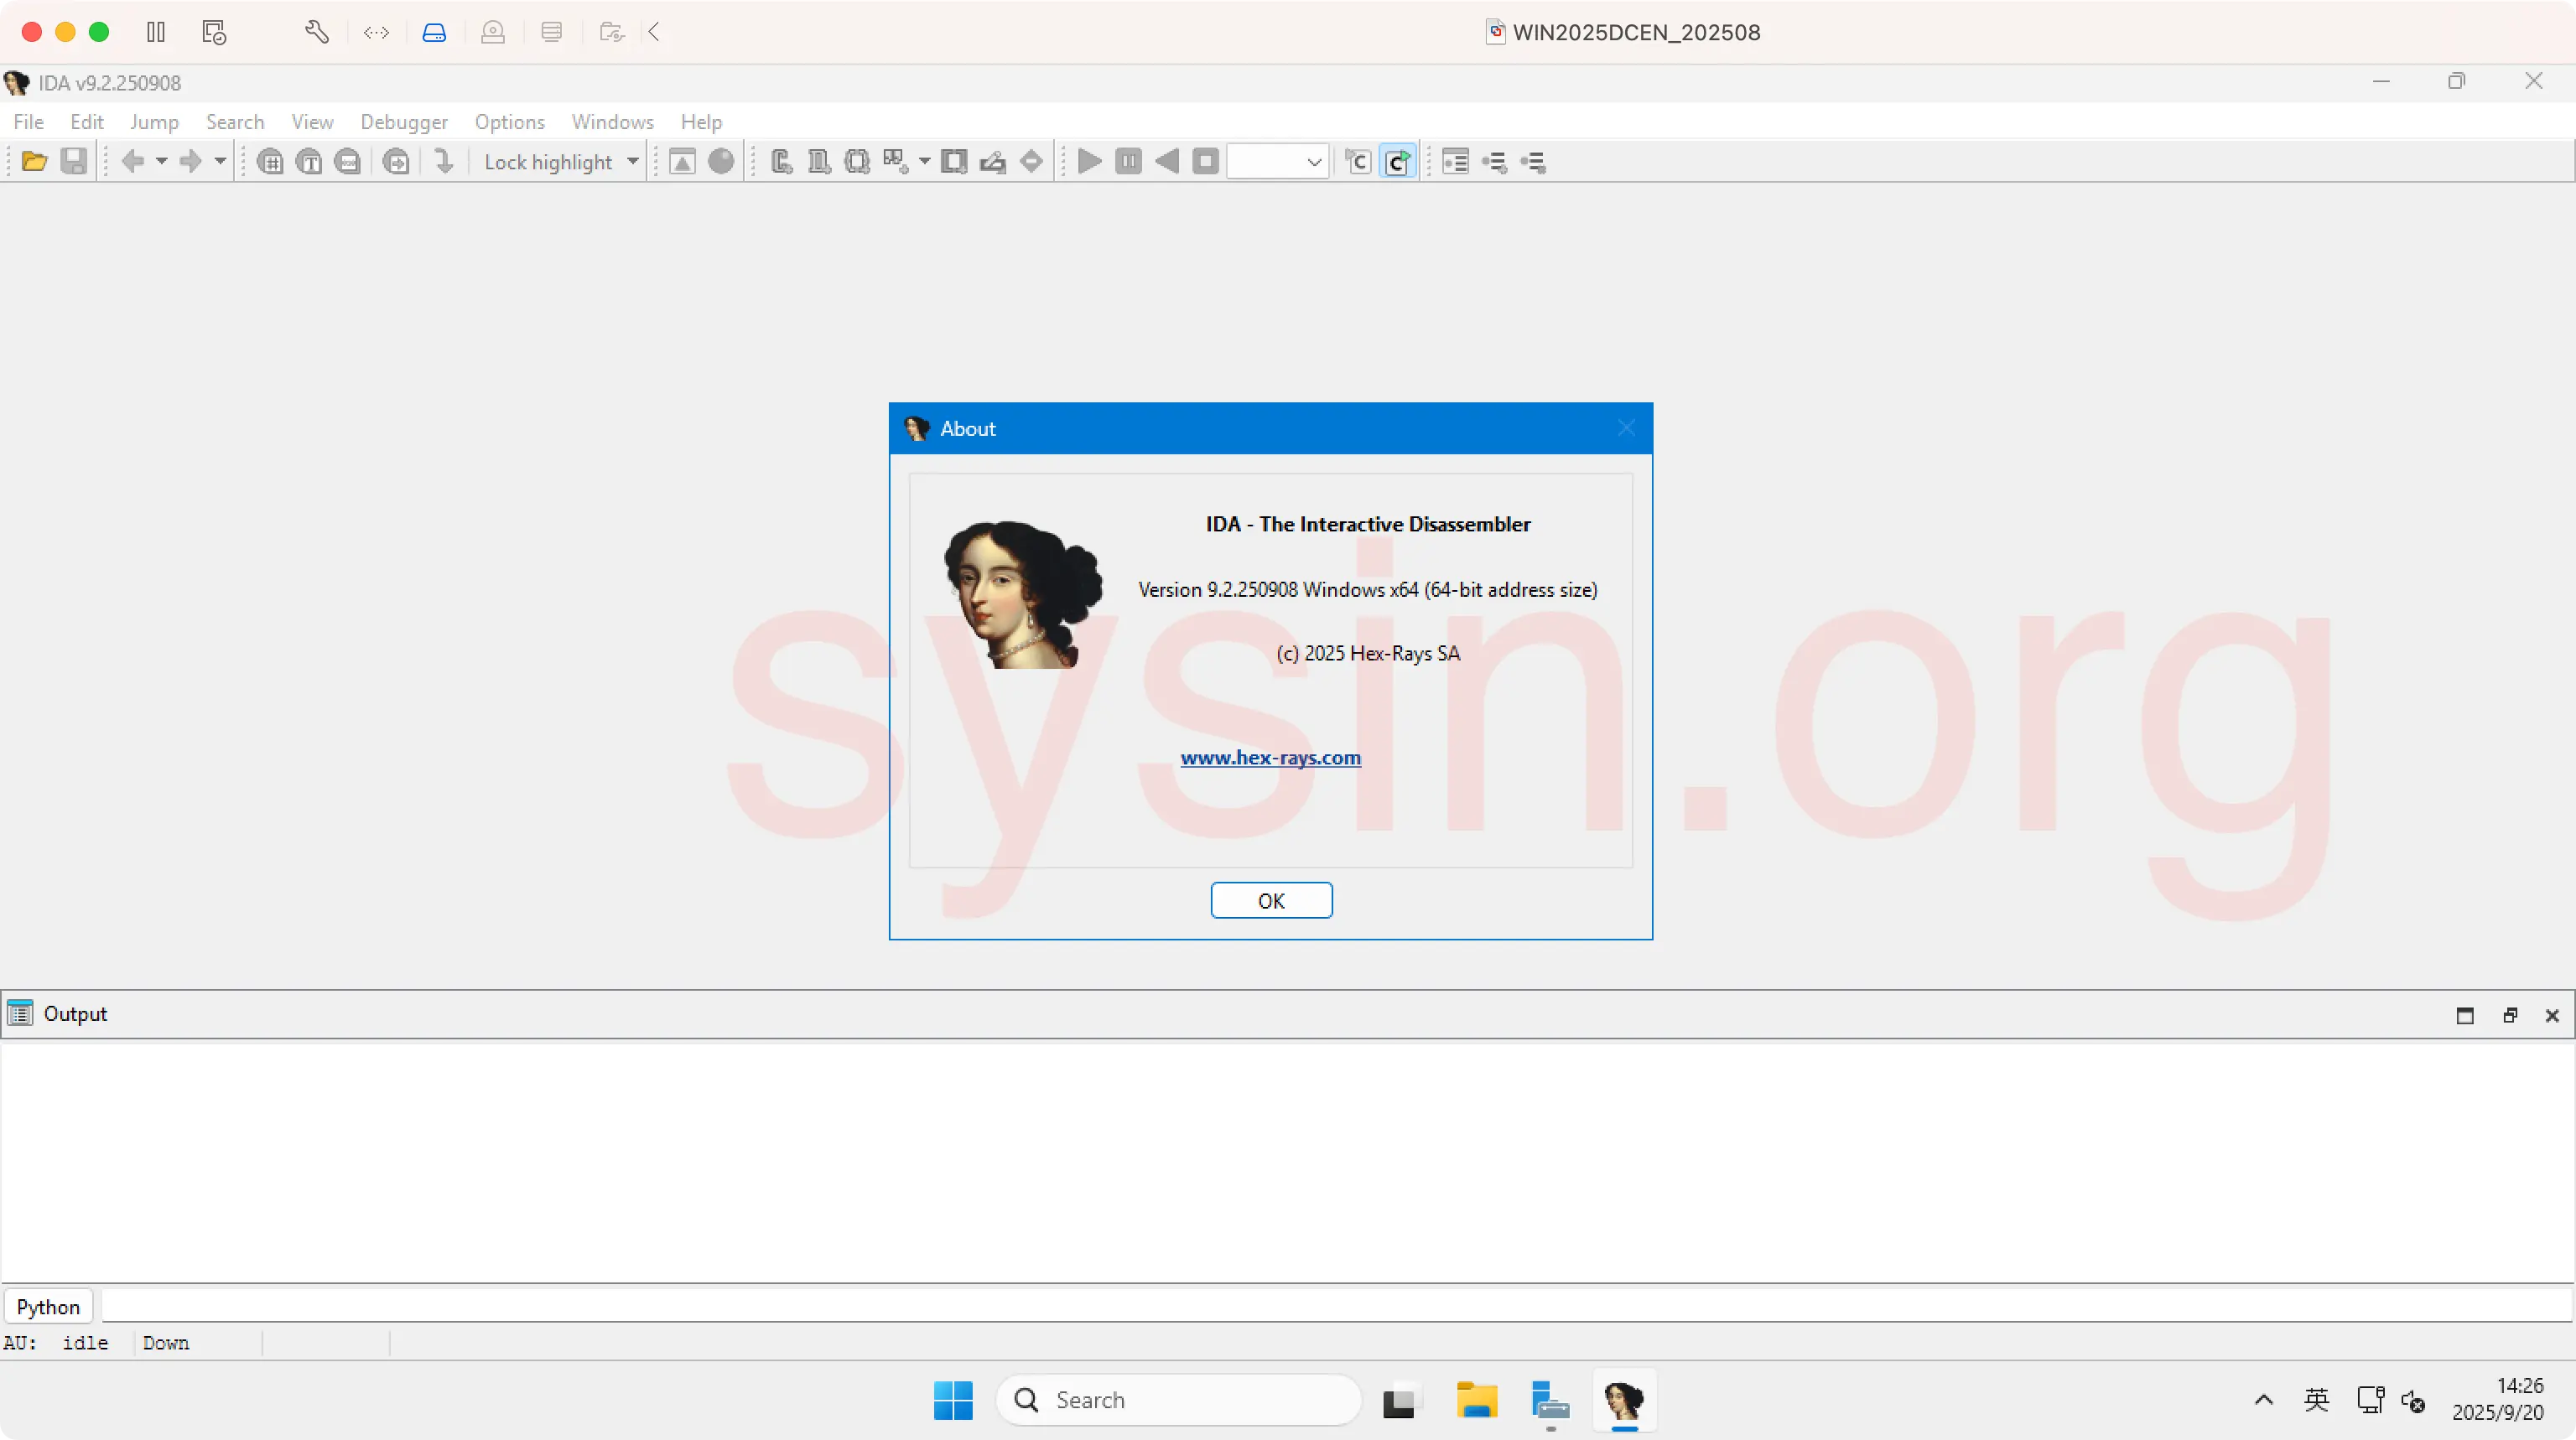This screenshot has width=2576, height=1440.
Task: Click the gray circle toolbar icon
Action: pyautogui.click(x=721, y=162)
